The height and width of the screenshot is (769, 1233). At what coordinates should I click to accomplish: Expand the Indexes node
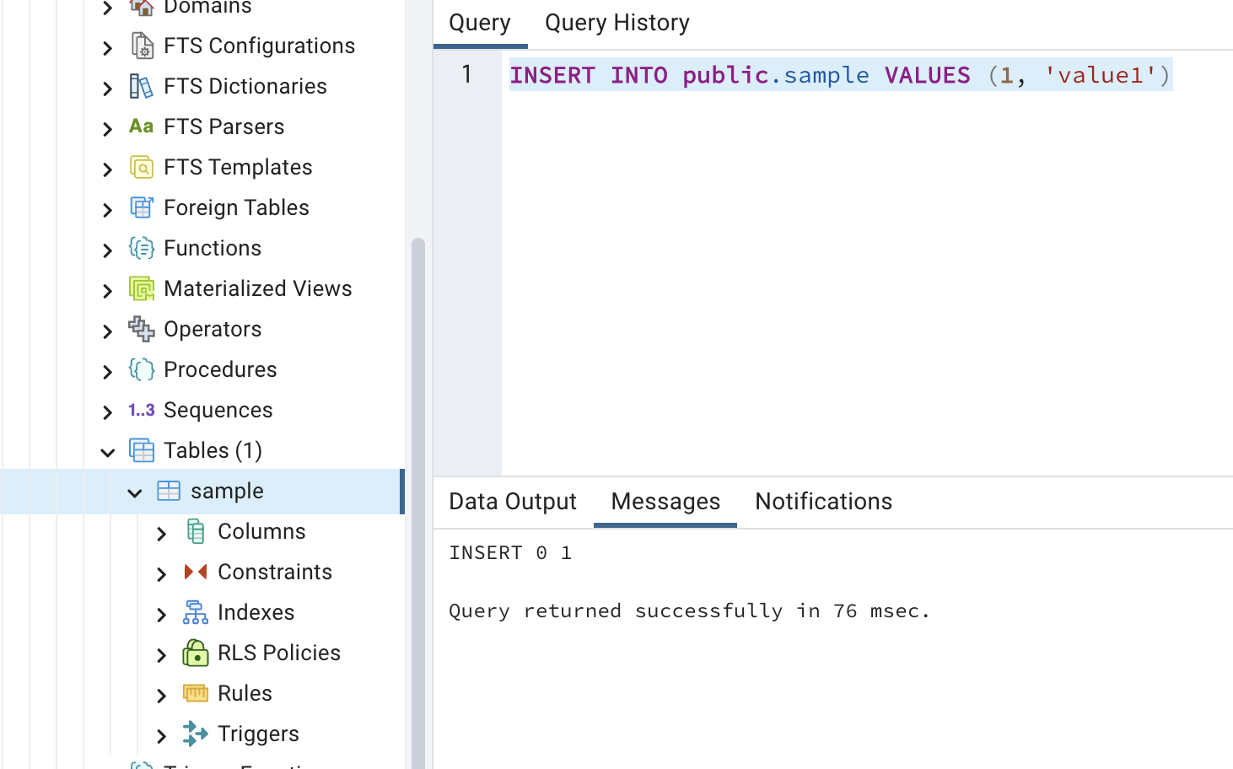pyautogui.click(x=161, y=612)
